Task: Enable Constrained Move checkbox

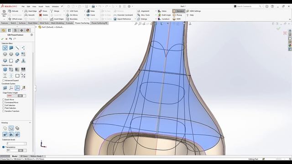Action: point(3,102)
